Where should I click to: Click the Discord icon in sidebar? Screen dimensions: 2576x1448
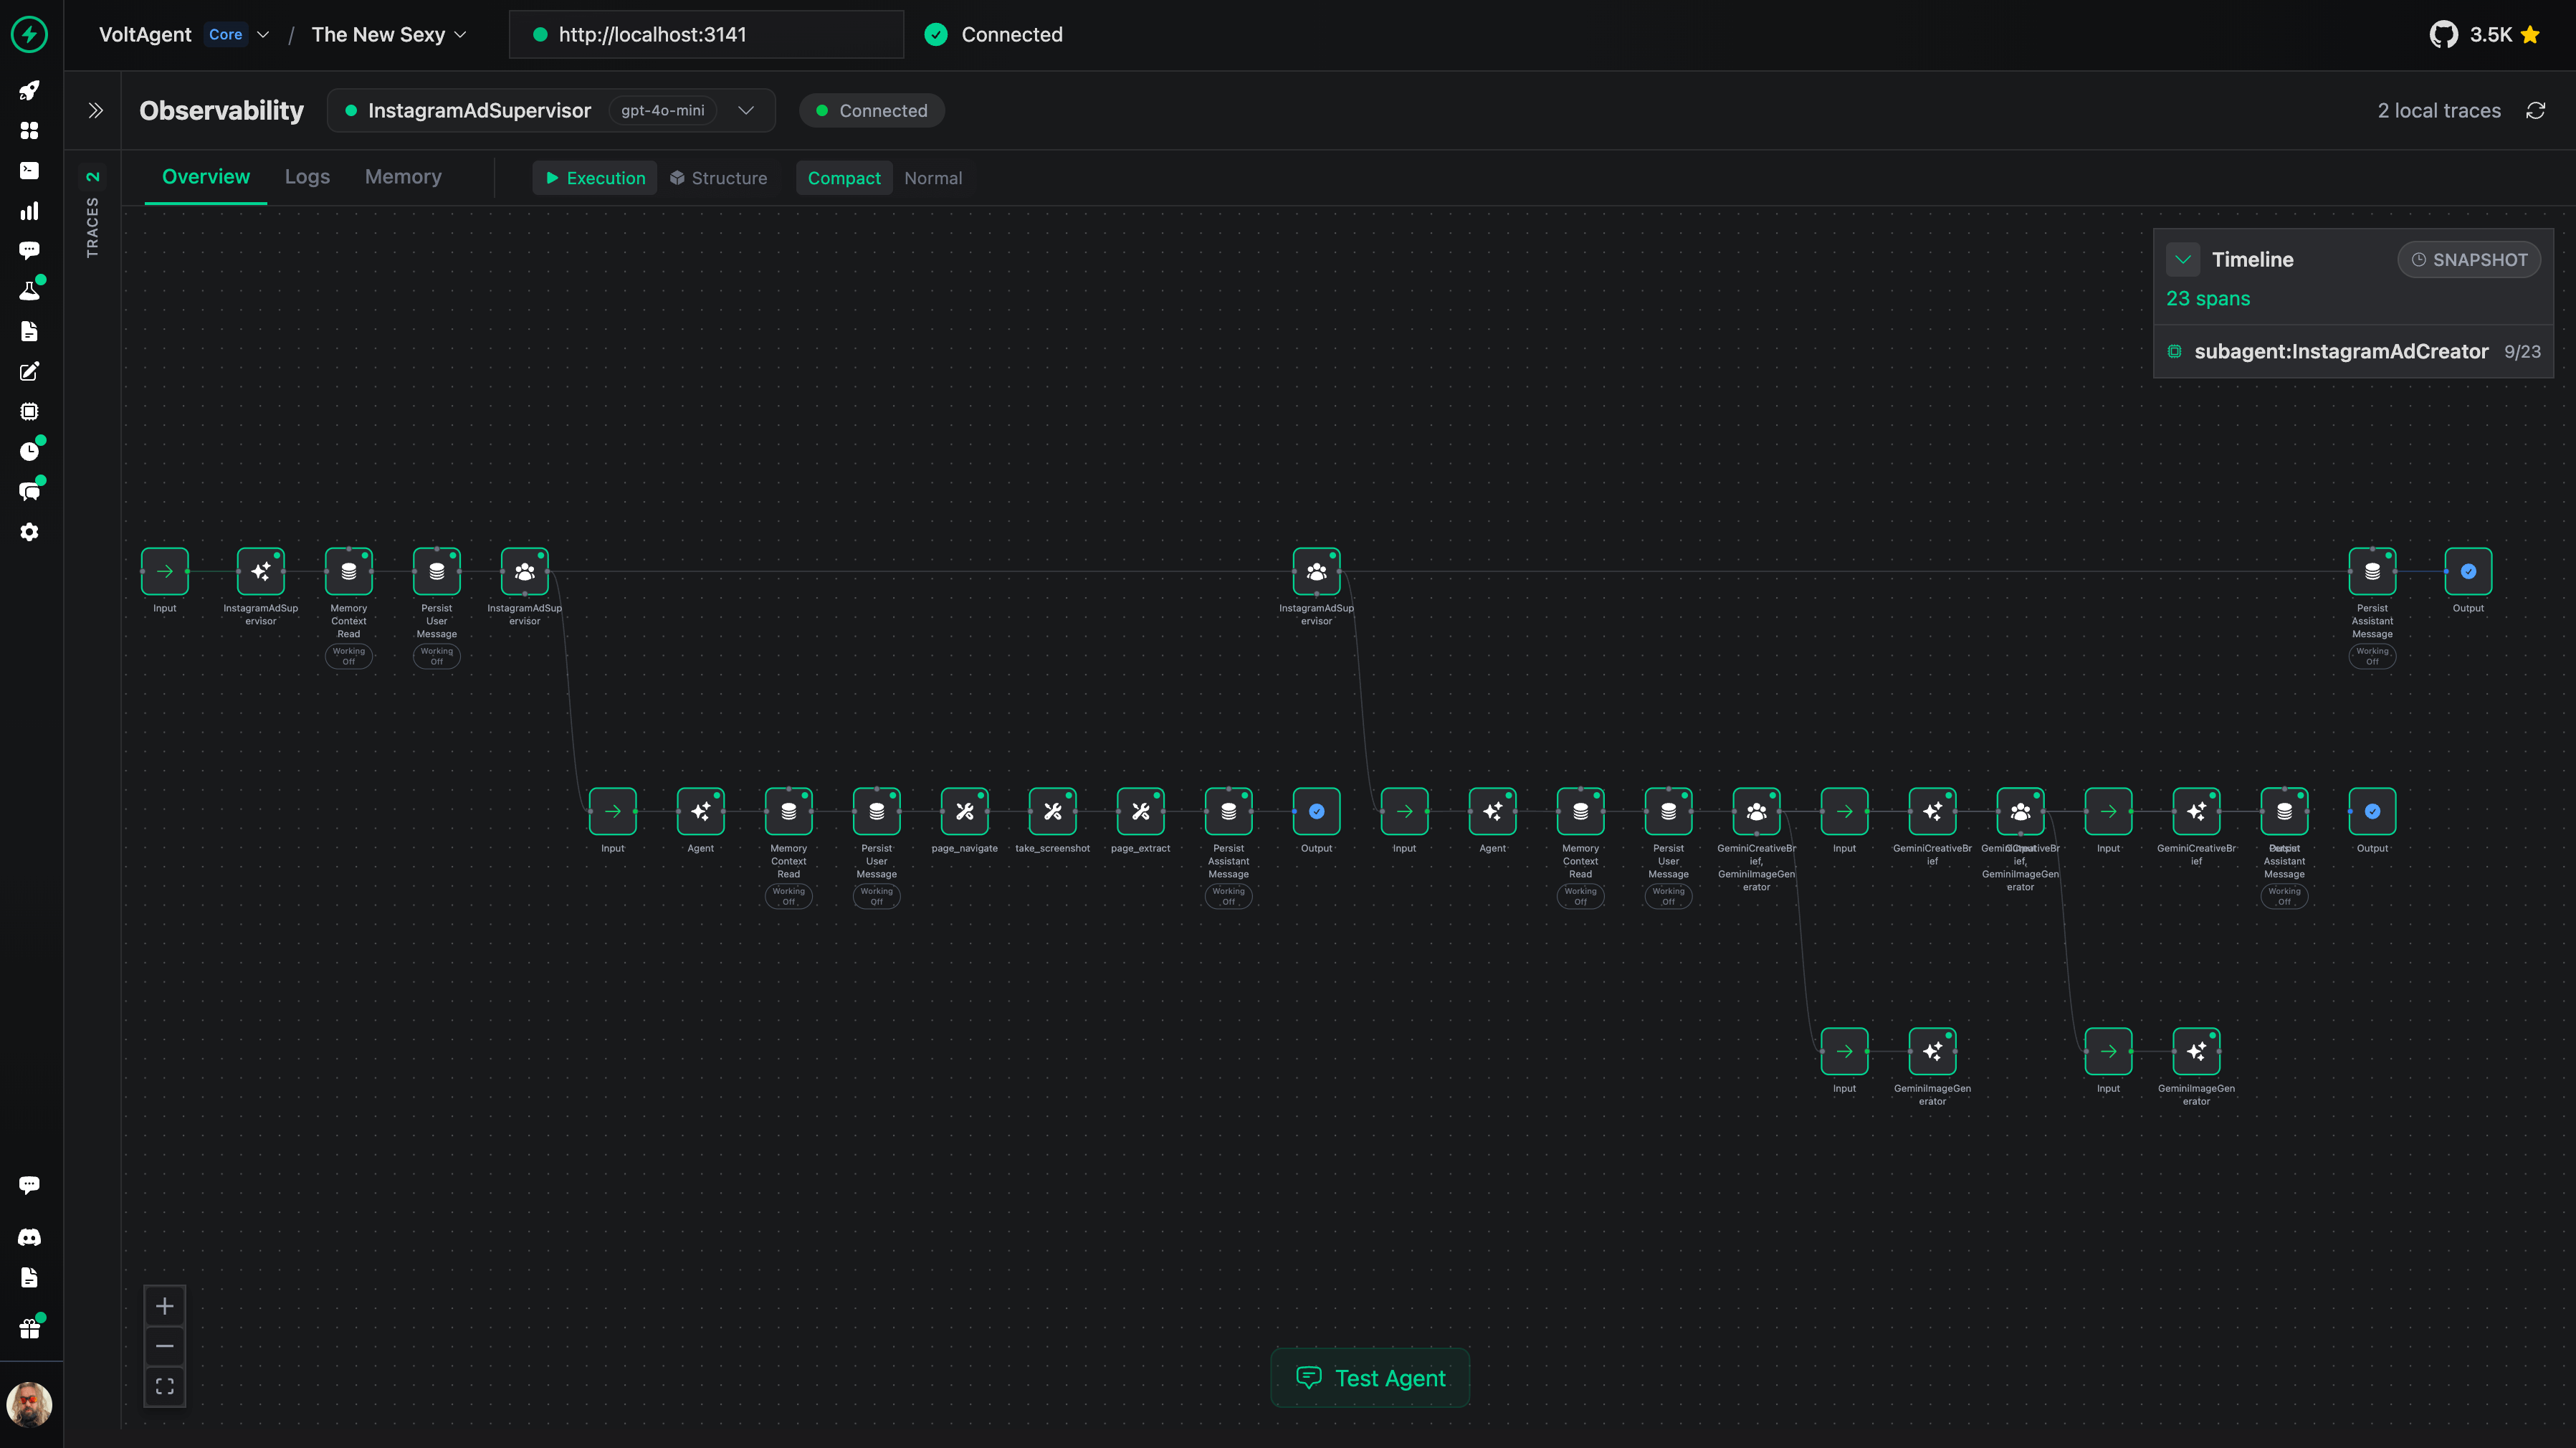30,1237
